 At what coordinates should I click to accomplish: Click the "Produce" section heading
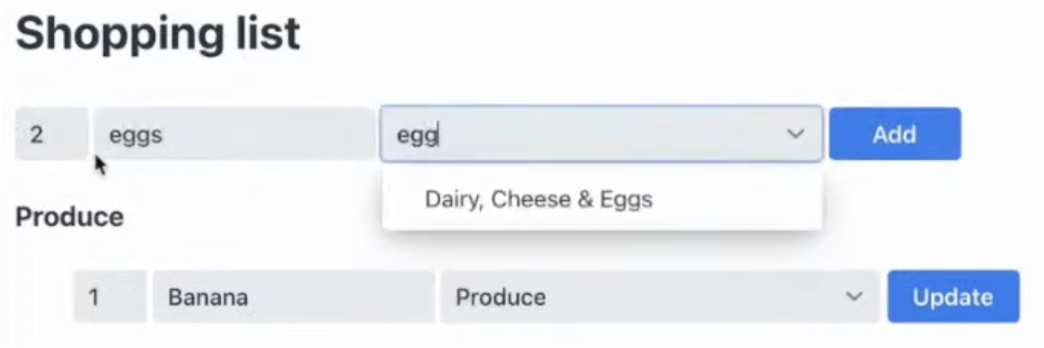70,217
